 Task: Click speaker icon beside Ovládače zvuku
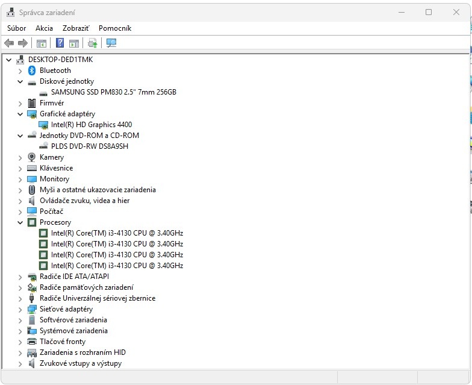(x=31, y=201)
